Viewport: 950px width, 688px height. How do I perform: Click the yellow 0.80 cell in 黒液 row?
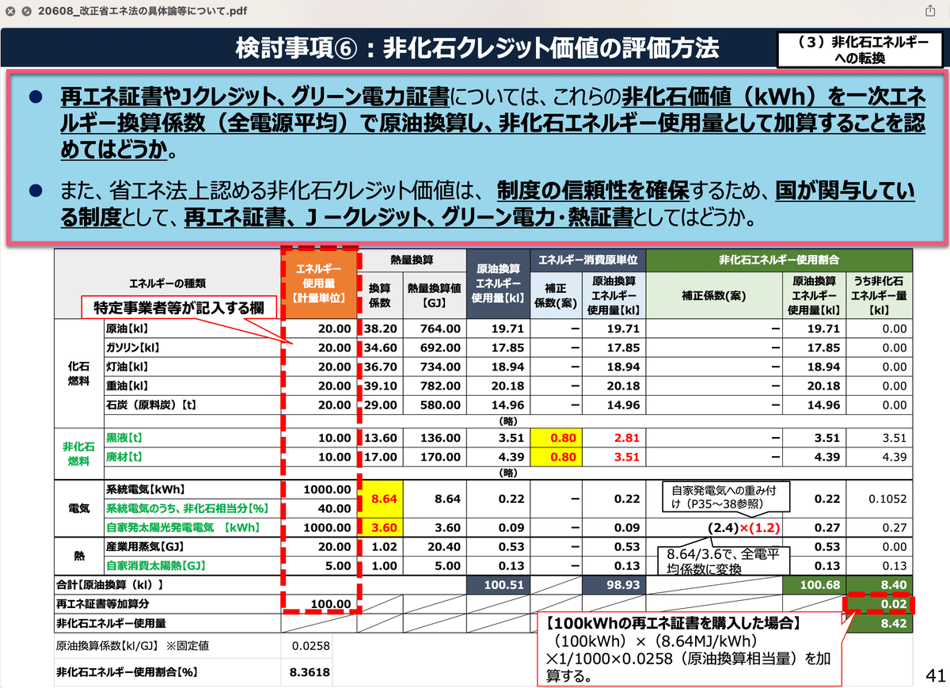[x=555, y=438]
